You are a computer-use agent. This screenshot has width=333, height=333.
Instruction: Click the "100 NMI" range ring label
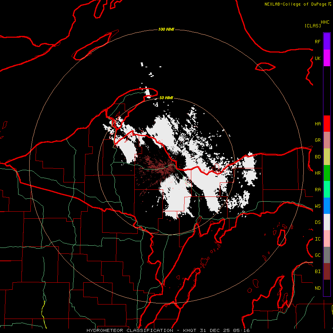pyautogui.click(x=166, y=29)
